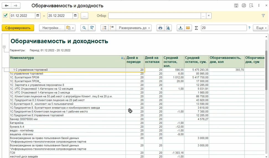The width and height of the screenshot is (269, 158).
Task: Select Бухгалтерия элеватора и комбикормового завода
Action: click(68, 108)
